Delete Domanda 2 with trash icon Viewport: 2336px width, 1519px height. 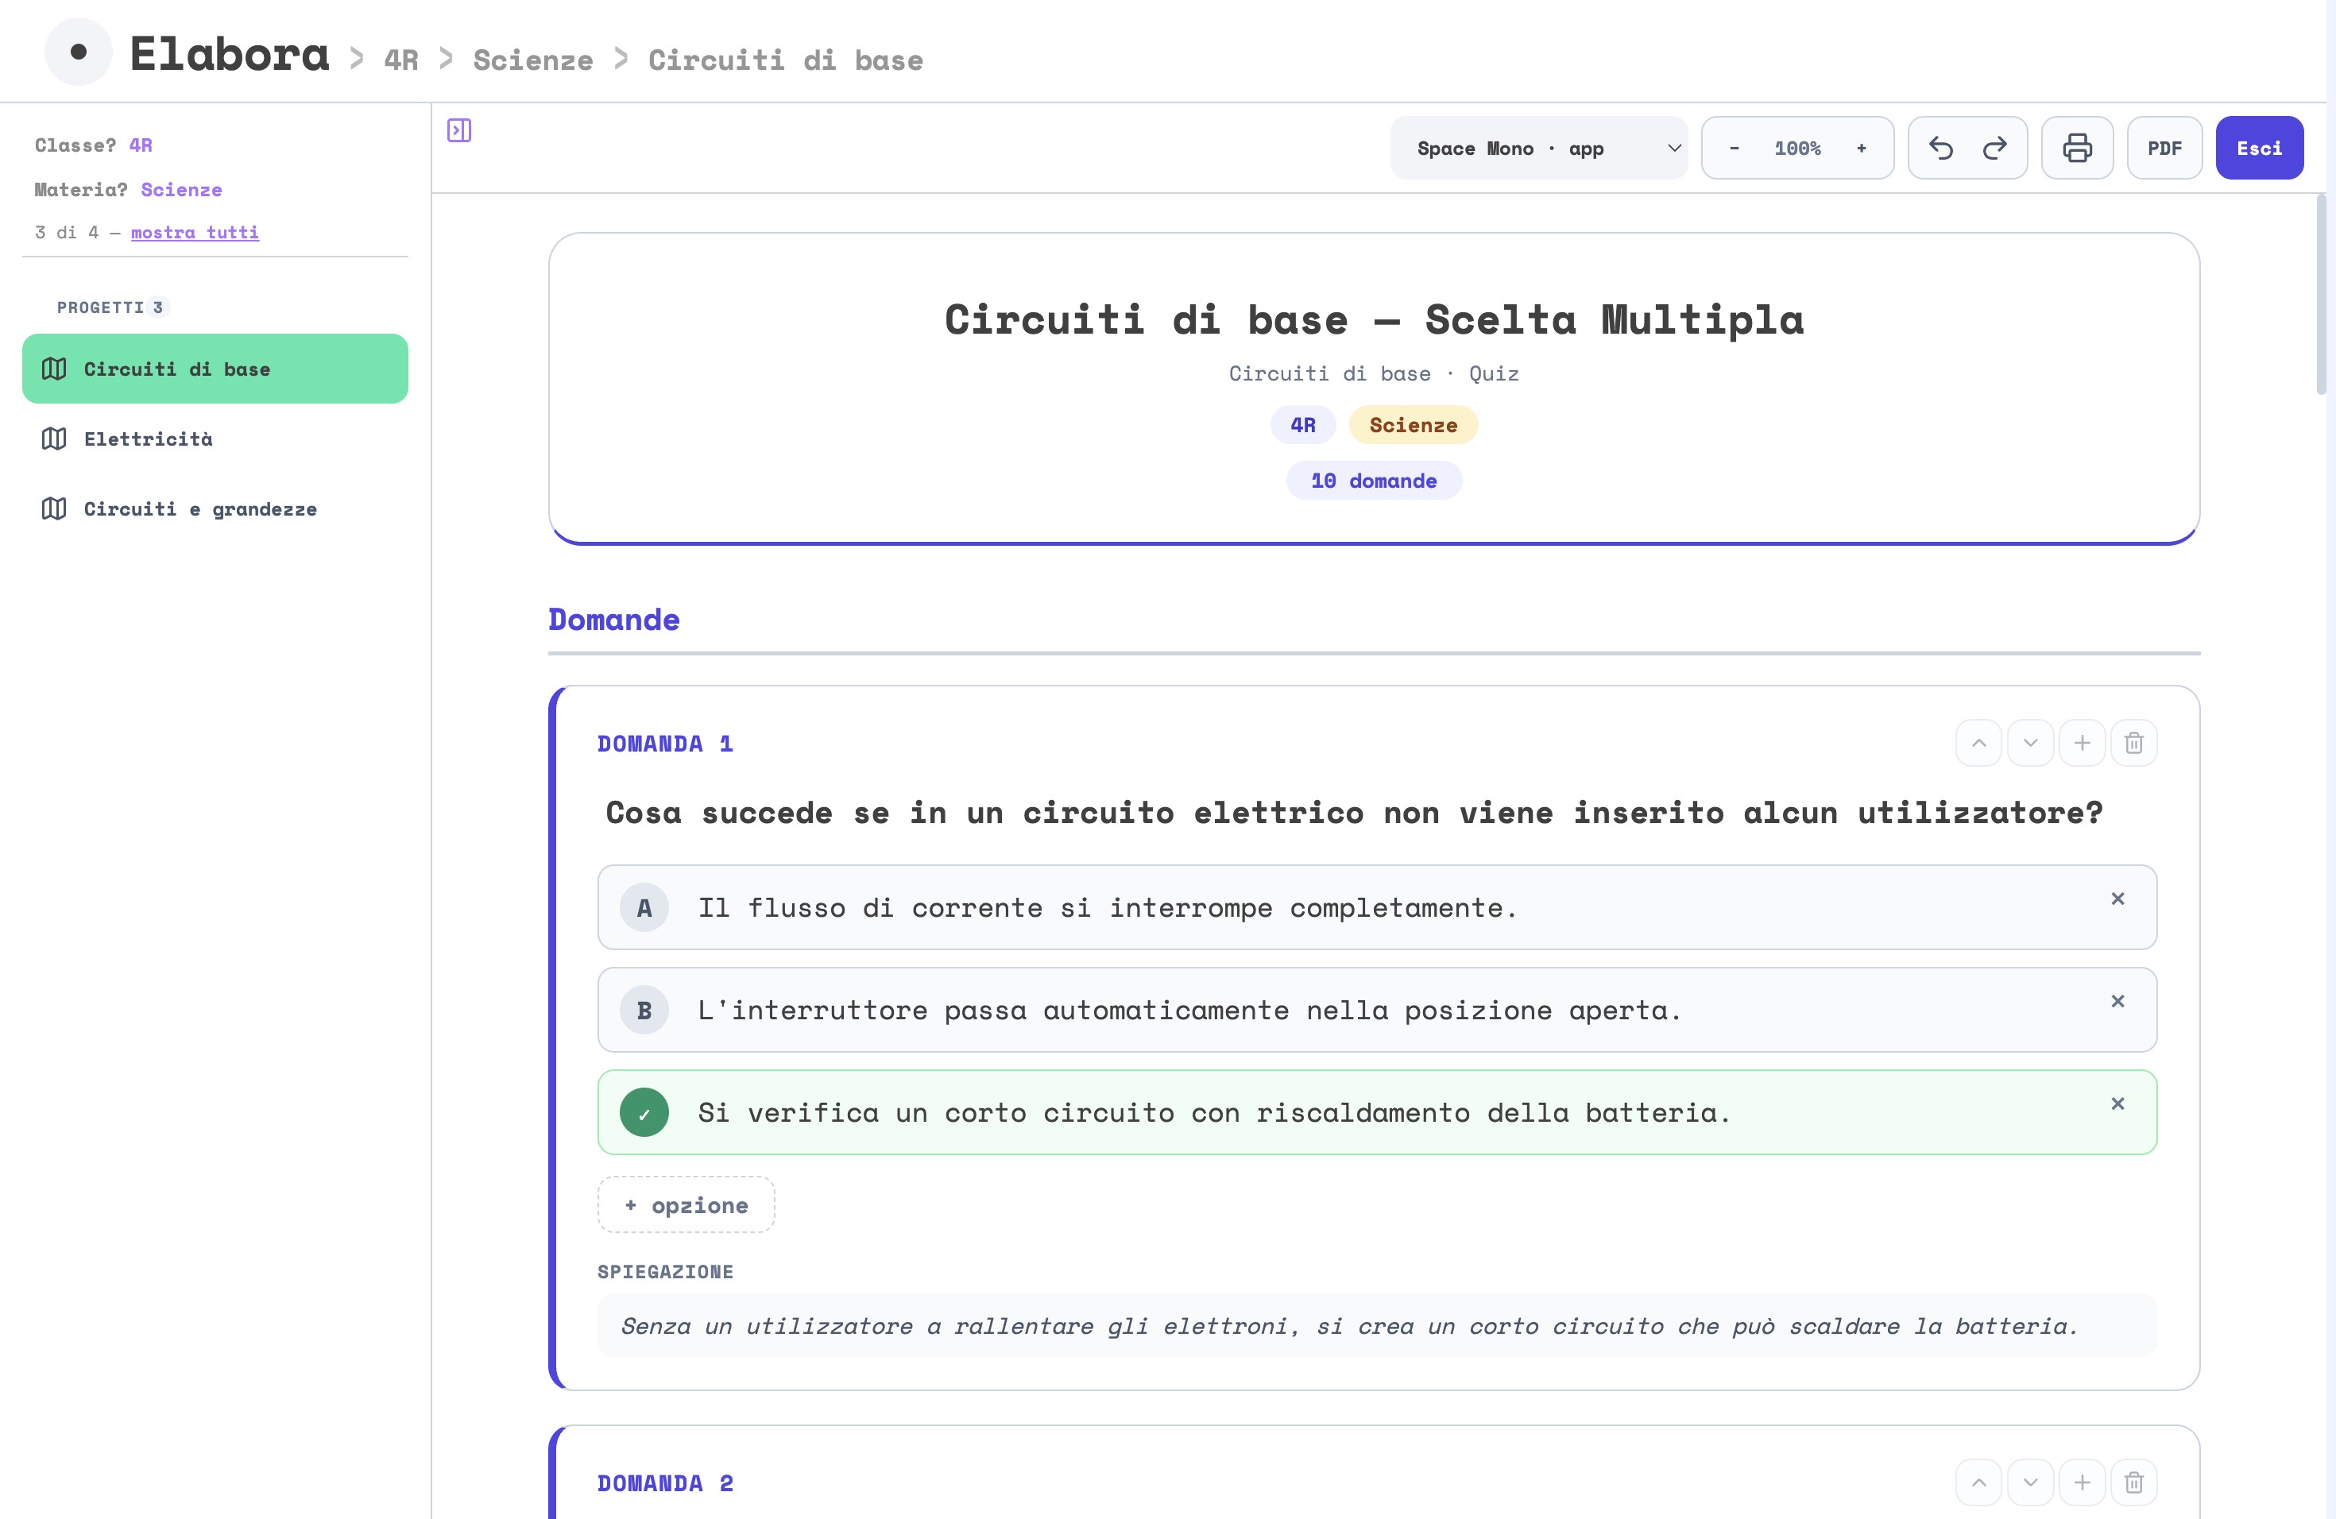[x=2134, y=1482]
